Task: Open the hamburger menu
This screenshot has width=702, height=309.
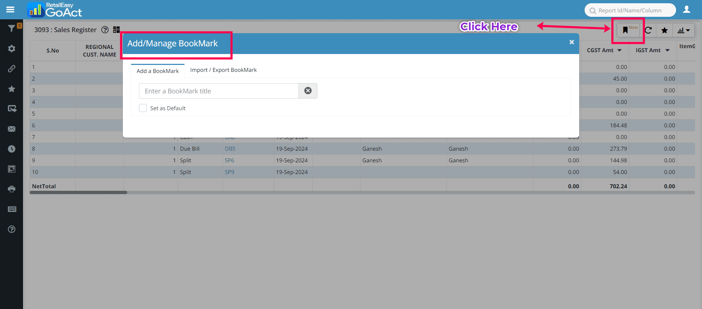Action: point(10,9)
